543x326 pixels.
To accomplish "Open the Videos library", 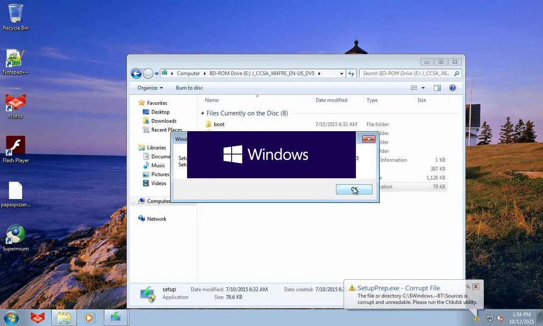I will [159, 183].
